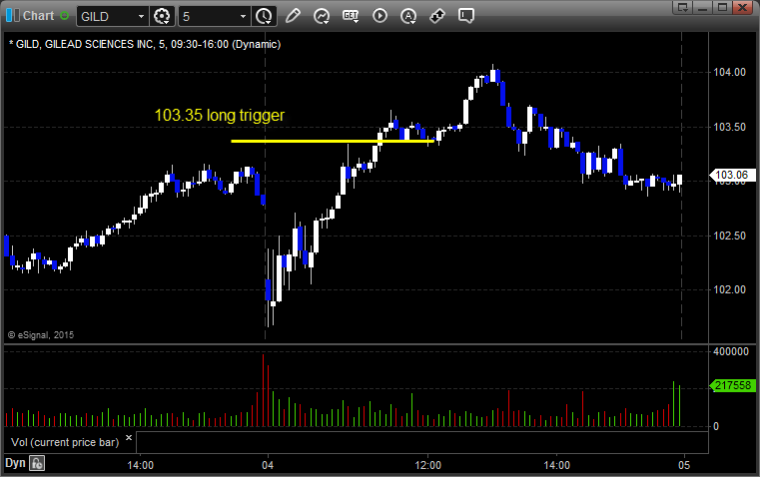
Task: Click the 102.00 price axis label
Action: coord(729,289)
